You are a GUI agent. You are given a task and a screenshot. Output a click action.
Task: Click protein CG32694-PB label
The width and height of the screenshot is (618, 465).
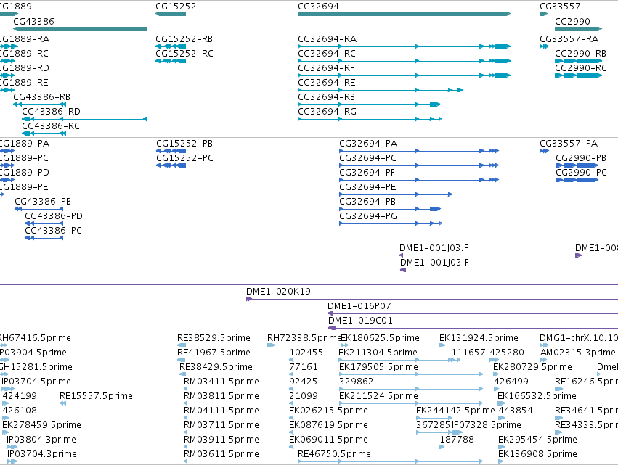pyautogui.click(x=367, y=202)
